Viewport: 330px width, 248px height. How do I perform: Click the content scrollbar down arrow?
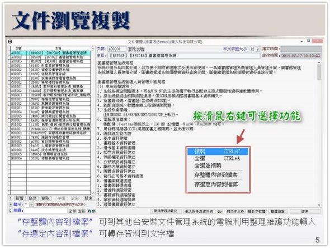[319, 205]
